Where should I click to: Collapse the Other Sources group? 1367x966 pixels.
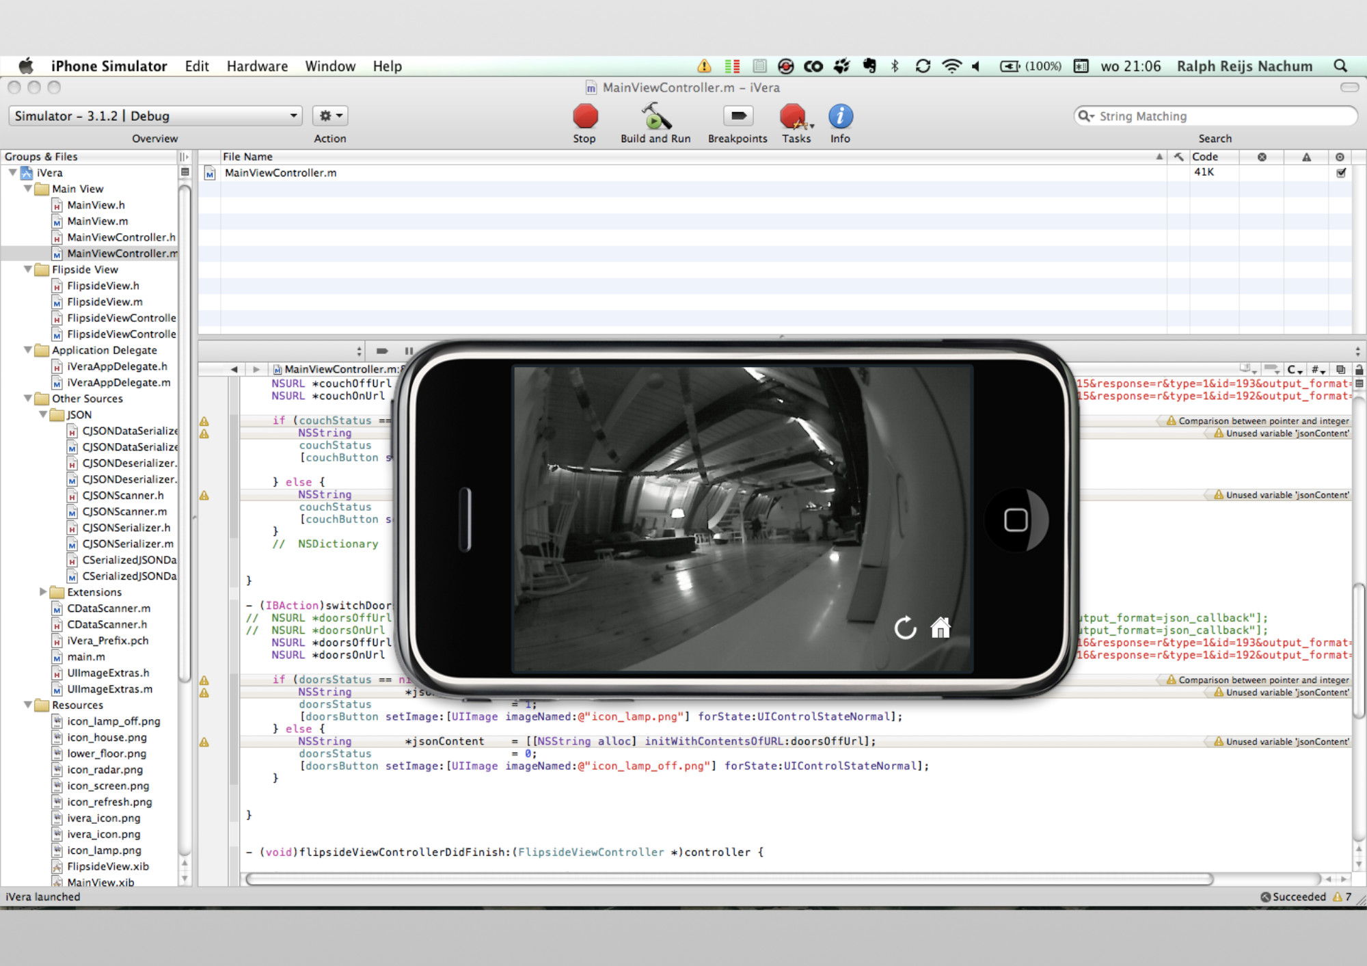(x=27, y=398)
